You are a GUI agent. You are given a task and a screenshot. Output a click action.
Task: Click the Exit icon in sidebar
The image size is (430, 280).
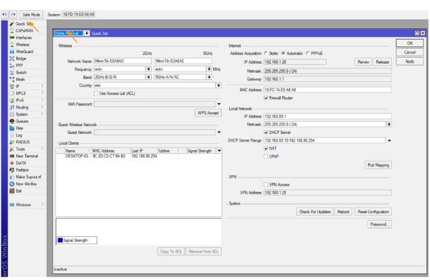point(12,191)
